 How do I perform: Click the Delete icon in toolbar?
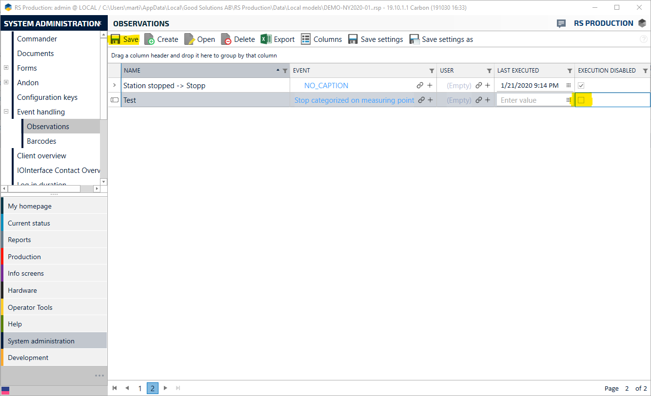pos(226,39)
